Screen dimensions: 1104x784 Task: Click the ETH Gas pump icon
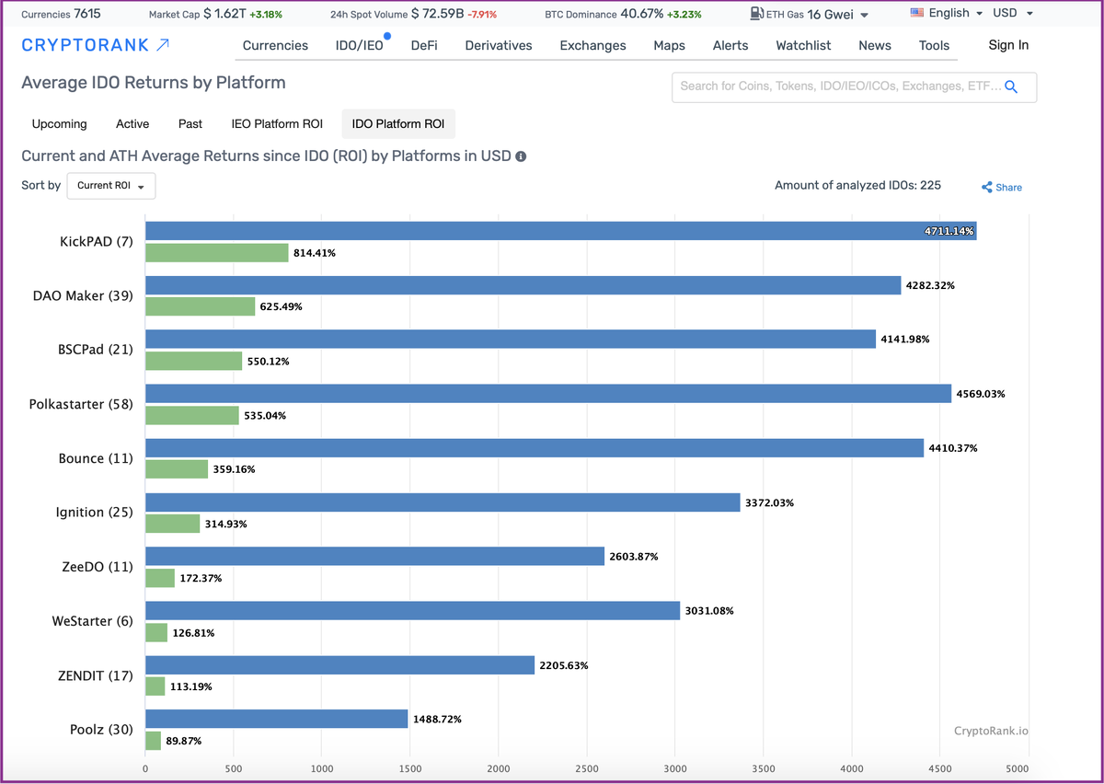click(756, 14)
